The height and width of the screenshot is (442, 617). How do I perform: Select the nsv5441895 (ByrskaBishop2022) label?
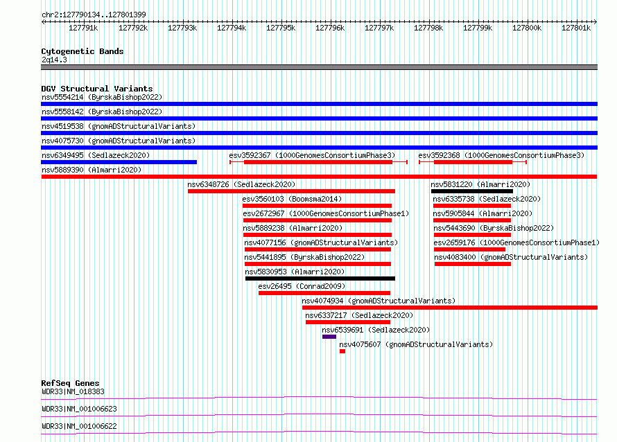304,257
